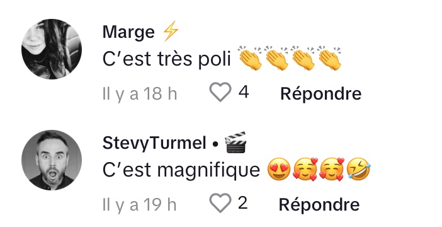Click the first smiling face with hearts emoji
Screen dimensions: 442x227
pyautogui.click(x=305, y=169)
